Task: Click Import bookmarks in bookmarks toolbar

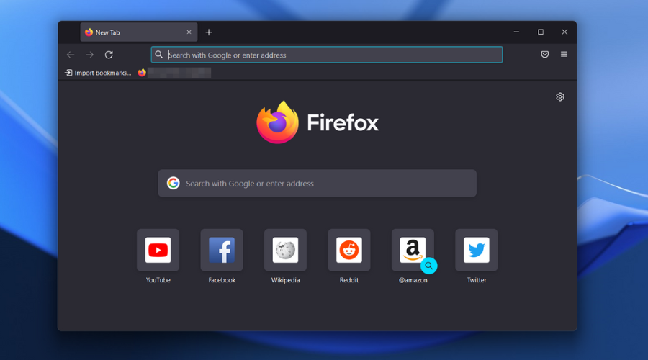Action: pos(98,73)
